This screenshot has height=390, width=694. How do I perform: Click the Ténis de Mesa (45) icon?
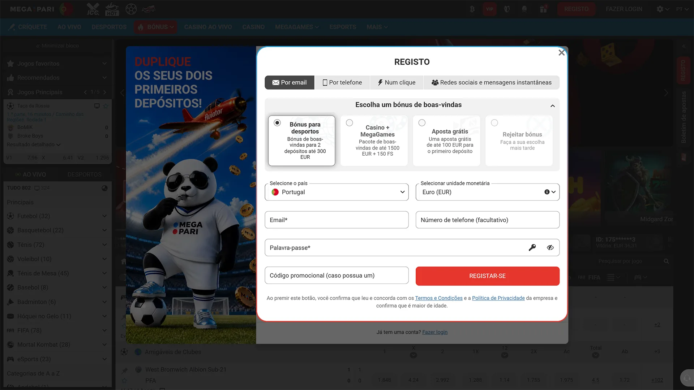click(x=10, y=273)
